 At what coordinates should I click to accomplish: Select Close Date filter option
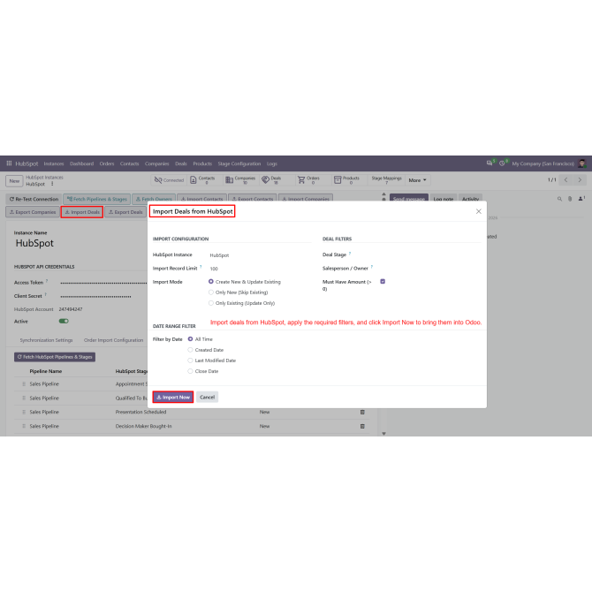pos(190,371)
